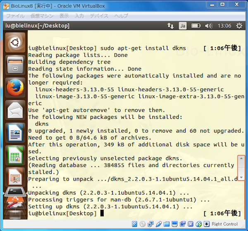Click the terminal scrollbar up arrow
This screenshot has width=248, height=231.
point(241,158)
